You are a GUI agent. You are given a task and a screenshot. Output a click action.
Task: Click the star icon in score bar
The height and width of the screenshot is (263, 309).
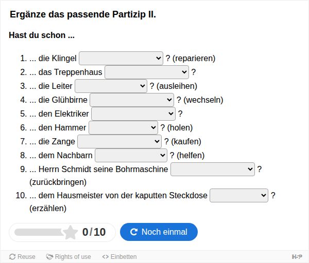pos(70,232)
